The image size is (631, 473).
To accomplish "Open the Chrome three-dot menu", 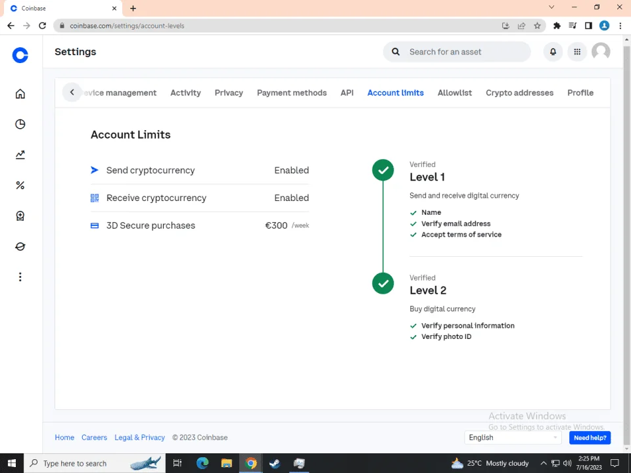I will coord(620,26).
